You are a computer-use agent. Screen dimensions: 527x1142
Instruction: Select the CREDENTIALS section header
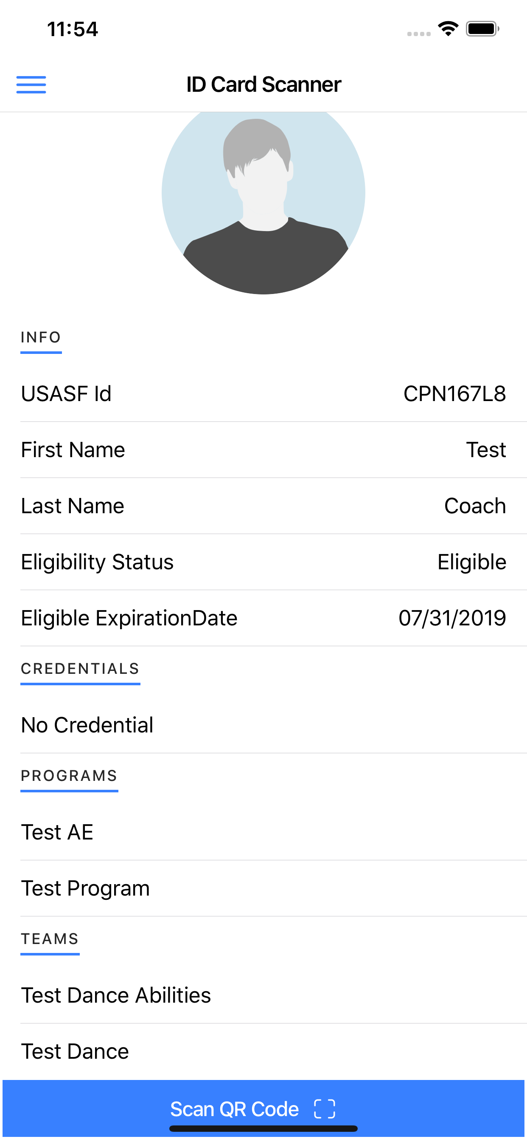(80, 669)
